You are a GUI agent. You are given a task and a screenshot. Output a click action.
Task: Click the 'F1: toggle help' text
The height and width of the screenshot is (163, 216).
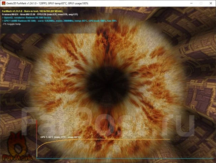pyautogui.click(x=11, y=24)
